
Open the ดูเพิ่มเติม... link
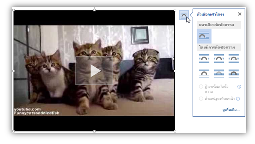click(231, 110)
